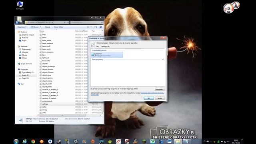Screen dimensions: 256x144
Task: Select the lightcycle file in list
Action: 46,58
